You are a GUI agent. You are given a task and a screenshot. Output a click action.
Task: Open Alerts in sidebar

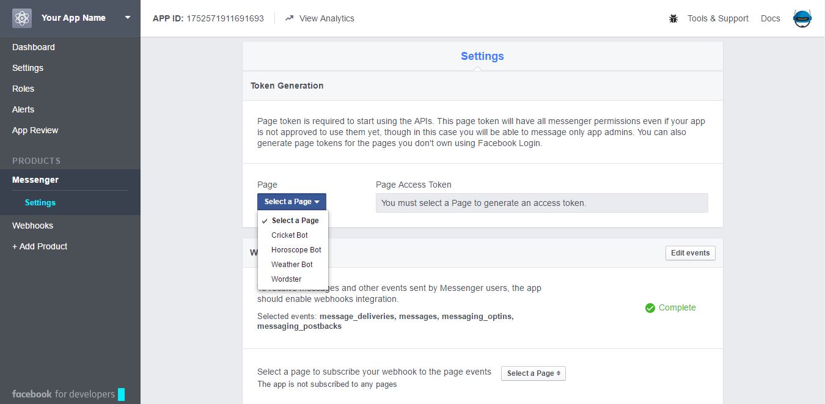23,109
